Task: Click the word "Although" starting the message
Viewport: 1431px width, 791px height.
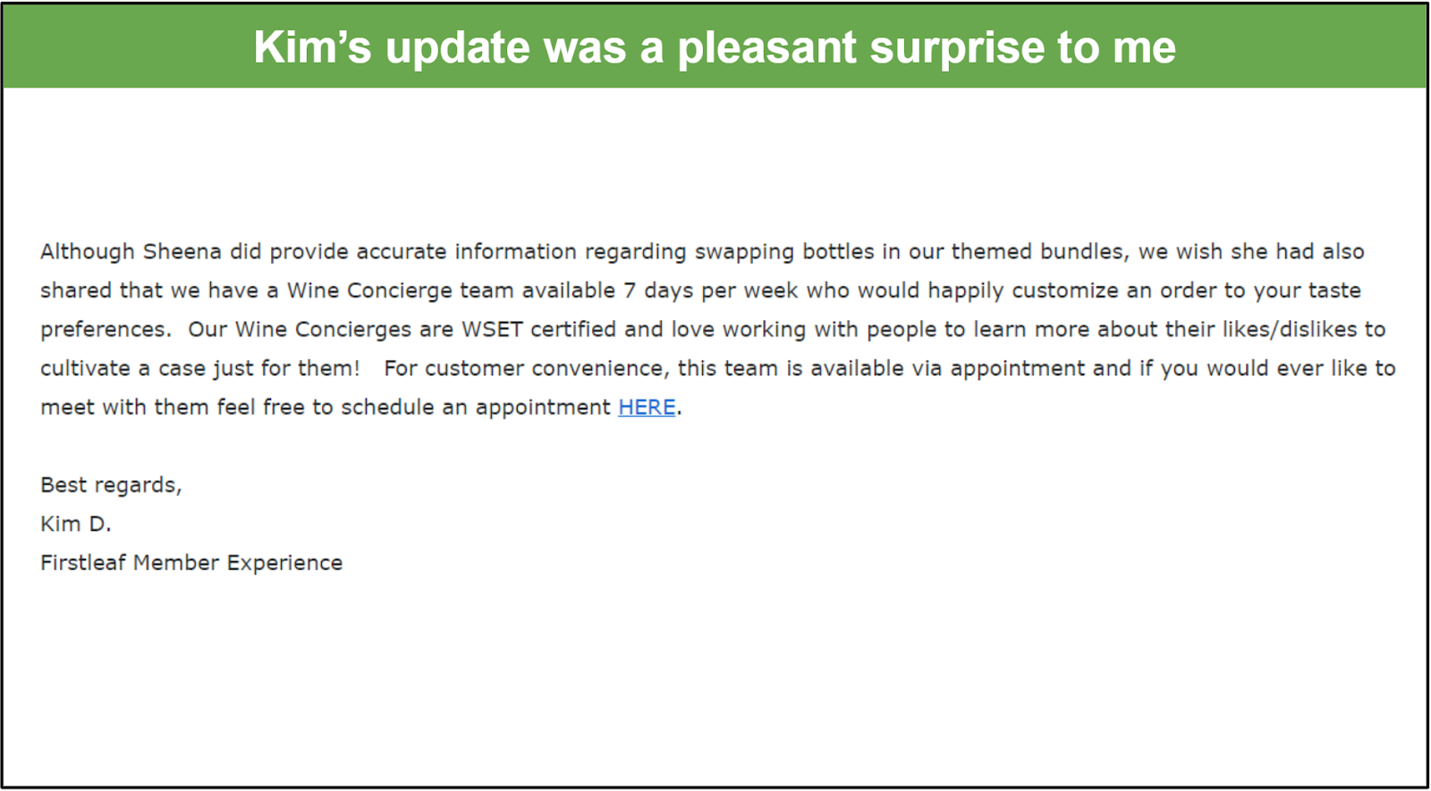Action: click(x=87, y=252)
